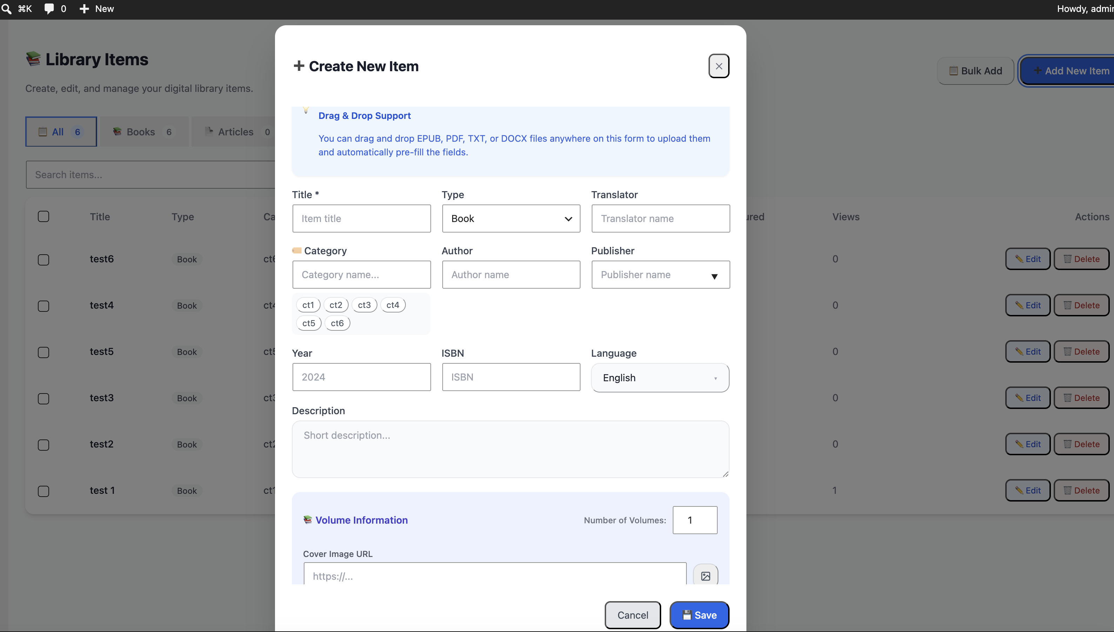The width and height of the screenshot is (1114, 632).
Task: Check the test4 row checkbox
Action: click(43, 306)
